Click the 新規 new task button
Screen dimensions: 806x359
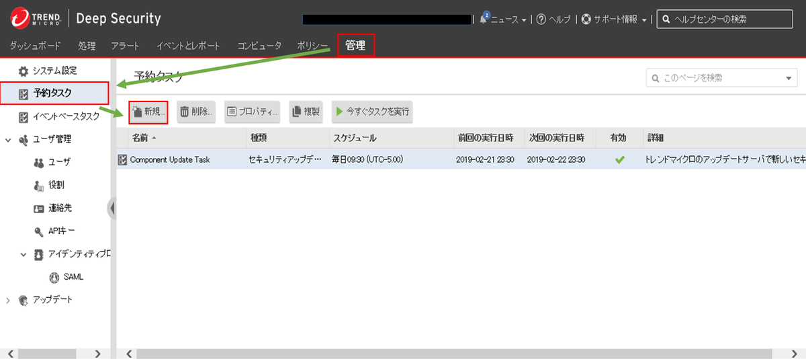pyautogui.click(x=148, y=112)
